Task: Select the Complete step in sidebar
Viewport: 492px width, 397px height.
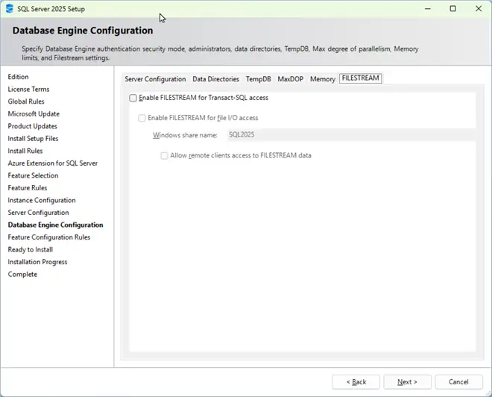Action: (22, 274)
